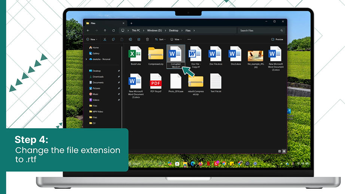Viewport: 345px width, 194px height.
Task: Select the Doc2.docx document
Action: (236, 56)
